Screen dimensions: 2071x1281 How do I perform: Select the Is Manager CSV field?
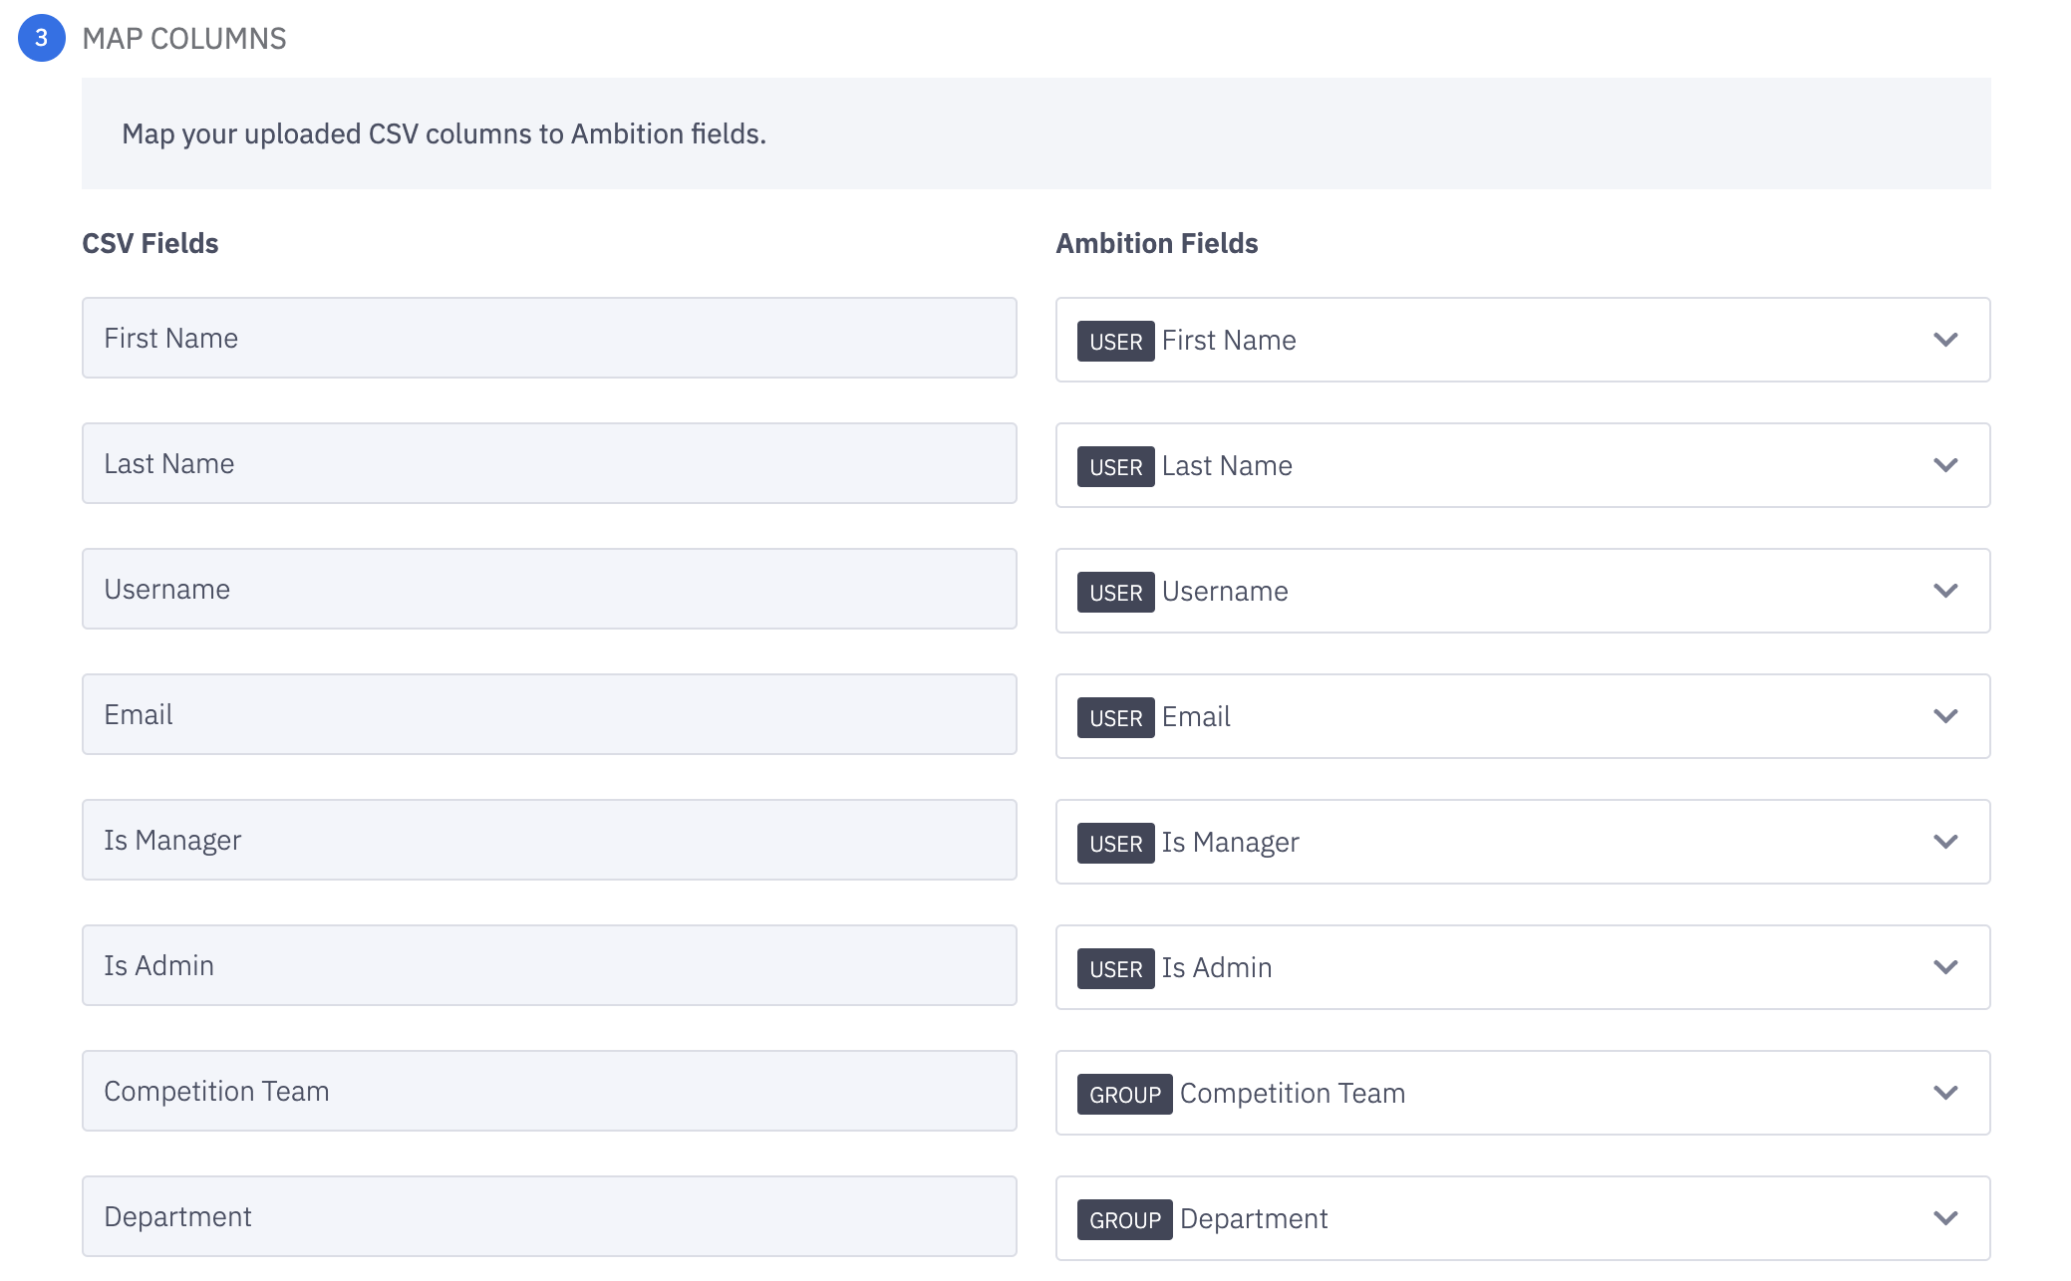[x=548, y=841]
